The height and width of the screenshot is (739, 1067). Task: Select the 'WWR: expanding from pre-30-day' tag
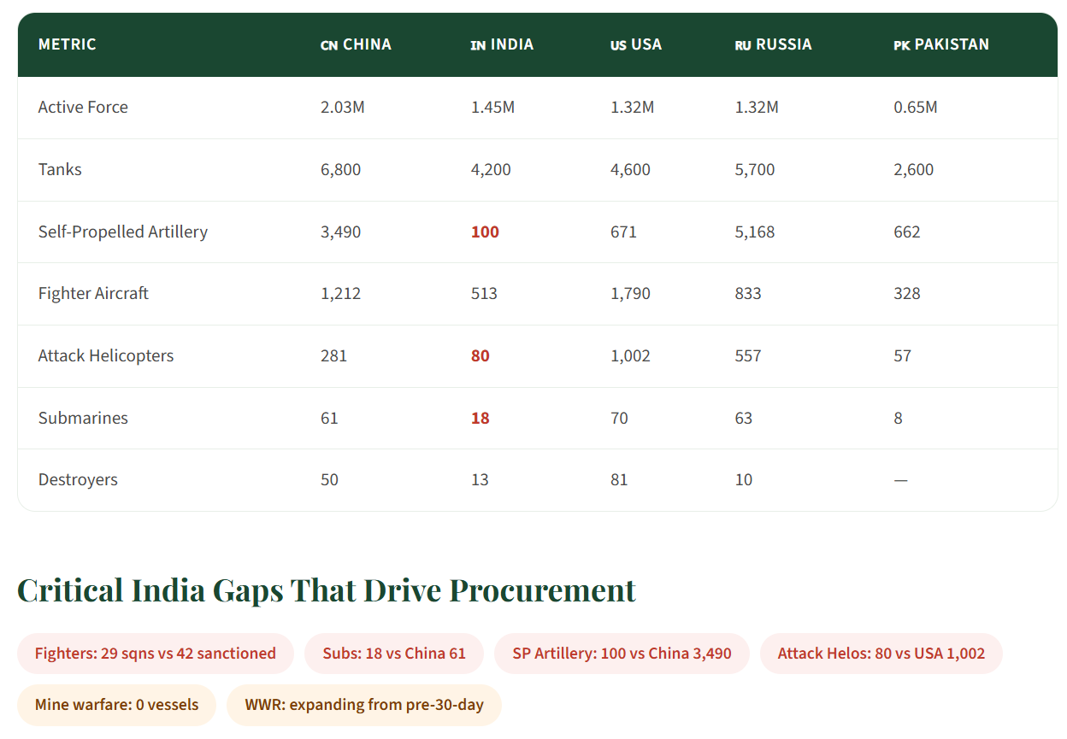(364, 705)
